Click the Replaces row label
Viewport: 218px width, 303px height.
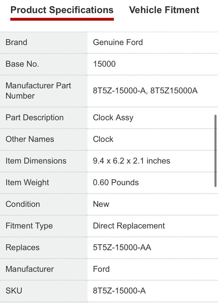pyautogui.click(x=22, y=247)
